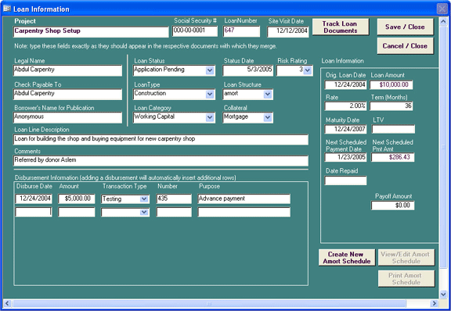Open the empty row Transaction Type dropdown

(x=144, y=213)
